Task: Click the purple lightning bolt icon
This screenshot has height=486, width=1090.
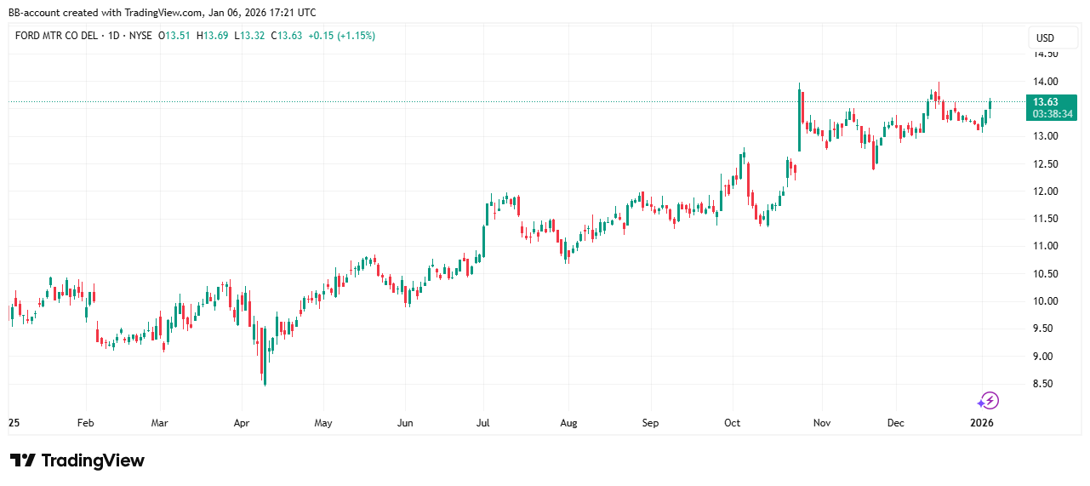Action: pyautogui.click(x=988, y=400)
